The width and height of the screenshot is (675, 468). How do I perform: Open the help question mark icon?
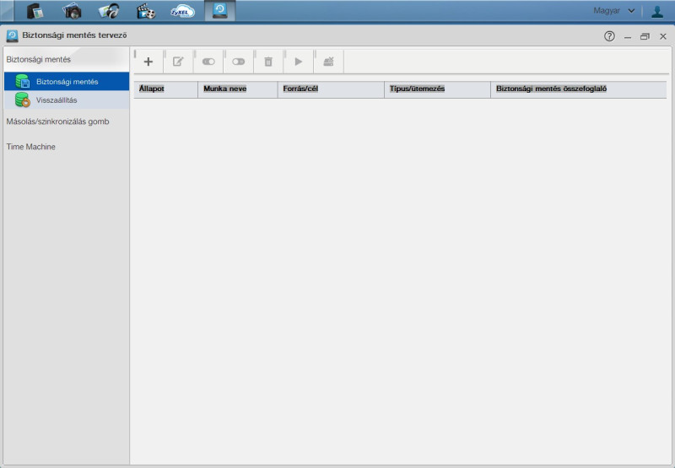pyautogui.click(x=609, y=36)
